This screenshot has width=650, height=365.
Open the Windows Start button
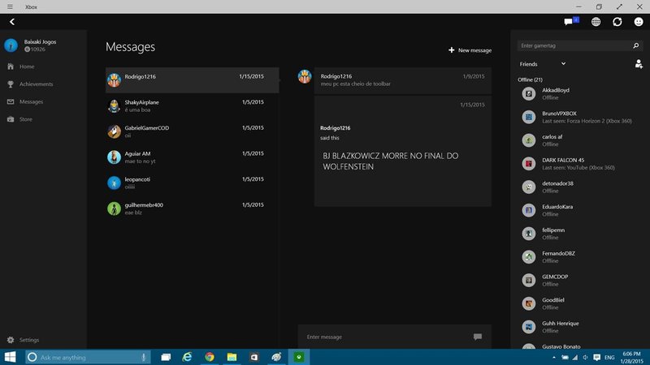coord(10,357)
